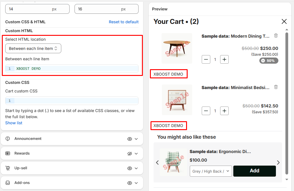Open the Show list link

(x=14, y=123)
